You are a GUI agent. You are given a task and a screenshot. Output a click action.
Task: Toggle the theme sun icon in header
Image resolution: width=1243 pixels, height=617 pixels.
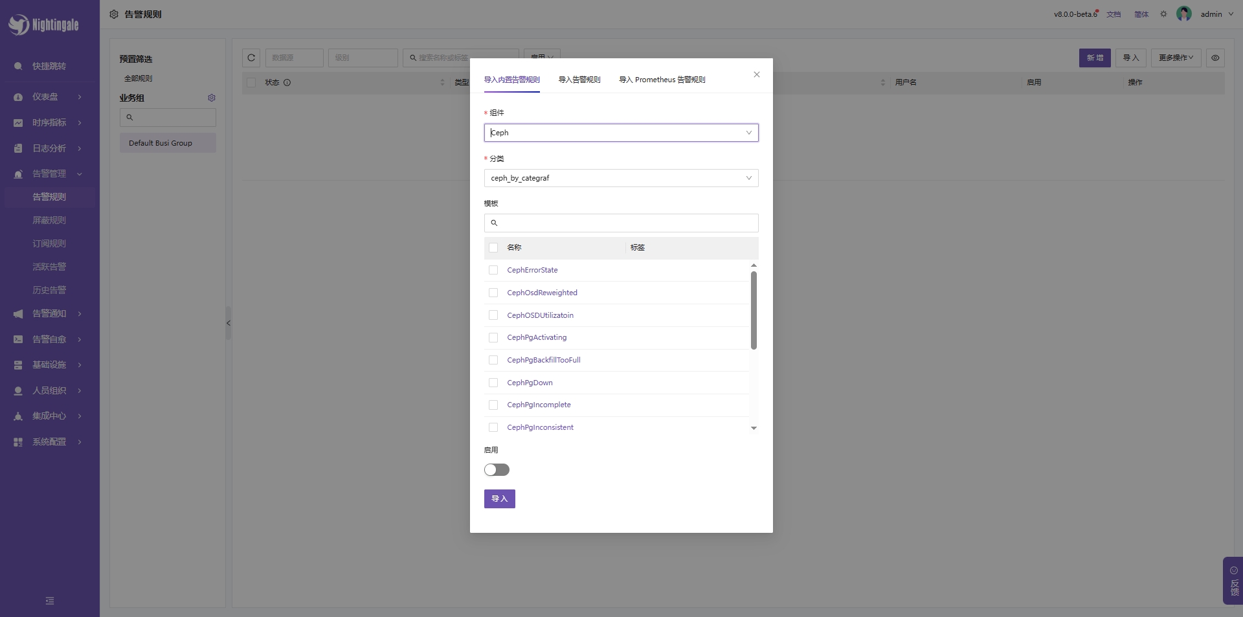(1163, 14)
